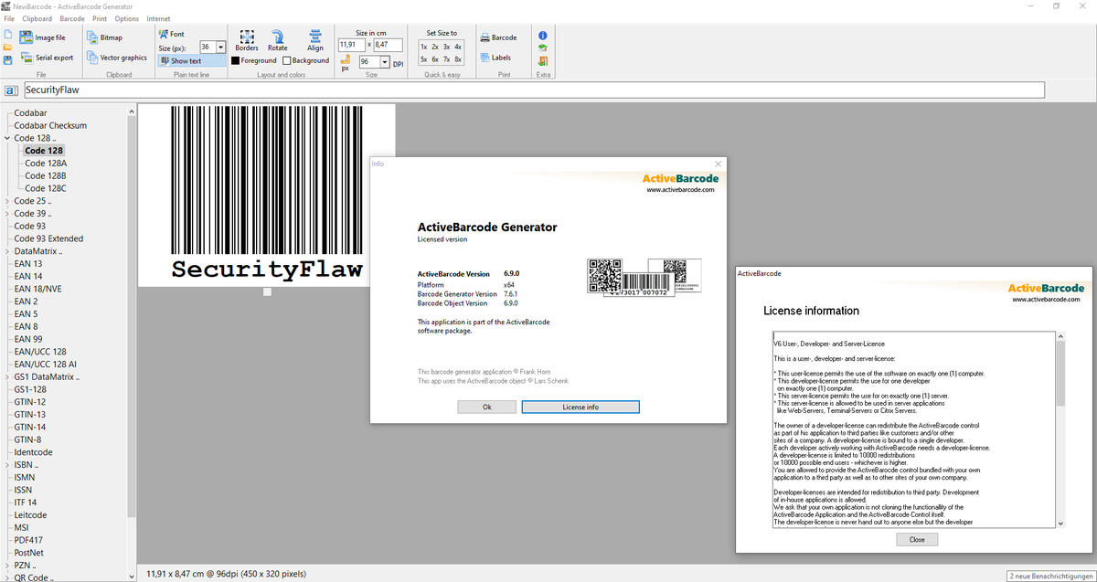The width and height of the screenshot is (1097, 582).
Task: Open the Barcode menu
Action: [72, 18]
